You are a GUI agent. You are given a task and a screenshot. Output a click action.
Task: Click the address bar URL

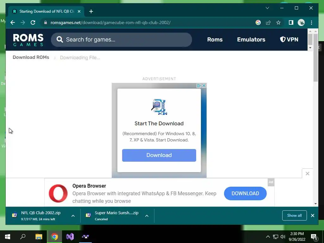(110, 22)
